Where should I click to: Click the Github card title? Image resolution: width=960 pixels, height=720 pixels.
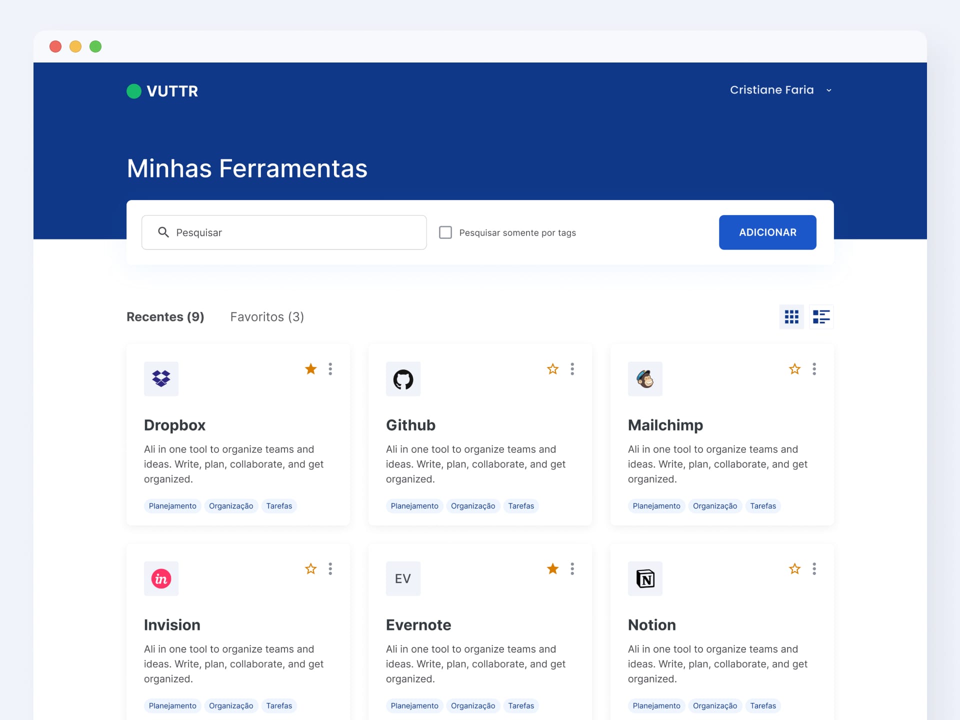pos(410,425)
